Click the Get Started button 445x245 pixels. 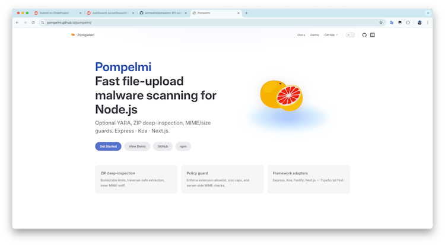tap(108, 146)
